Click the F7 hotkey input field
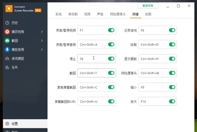This screenshot has width=197, height=132. (97, 30)
